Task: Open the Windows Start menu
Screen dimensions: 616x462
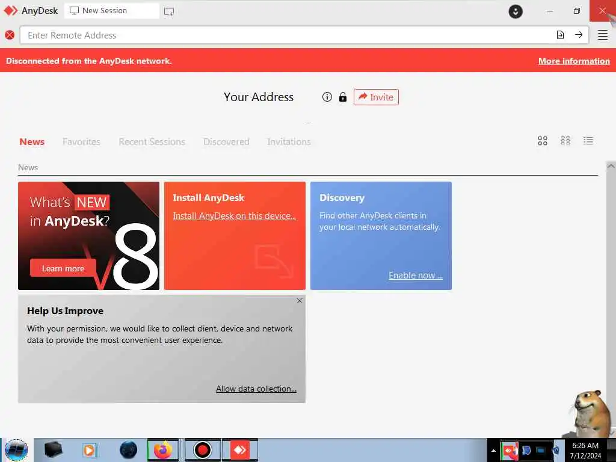Action: click(x=16, y=450)
